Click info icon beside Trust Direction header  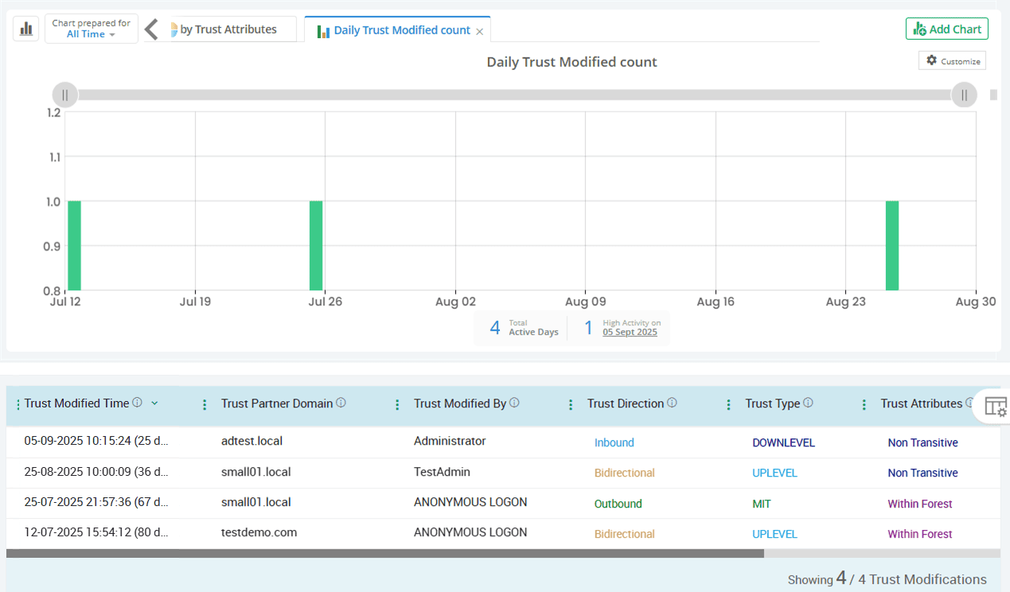pyautogui.click(x=672, y=403)
